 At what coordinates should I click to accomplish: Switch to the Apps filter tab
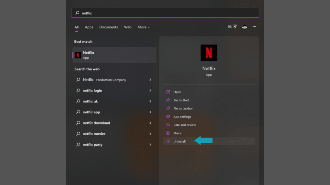click(89, 27)
